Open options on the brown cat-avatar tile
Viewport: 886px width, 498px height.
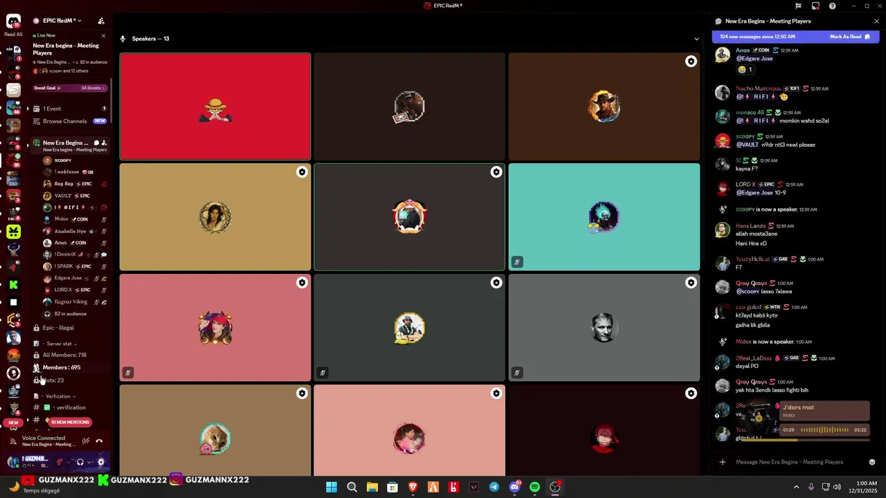pyautogui.click(x=302, y=393)
